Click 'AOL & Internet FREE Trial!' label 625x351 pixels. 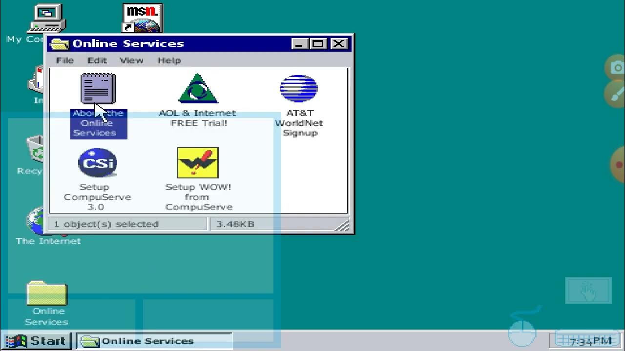coord(197,118)
